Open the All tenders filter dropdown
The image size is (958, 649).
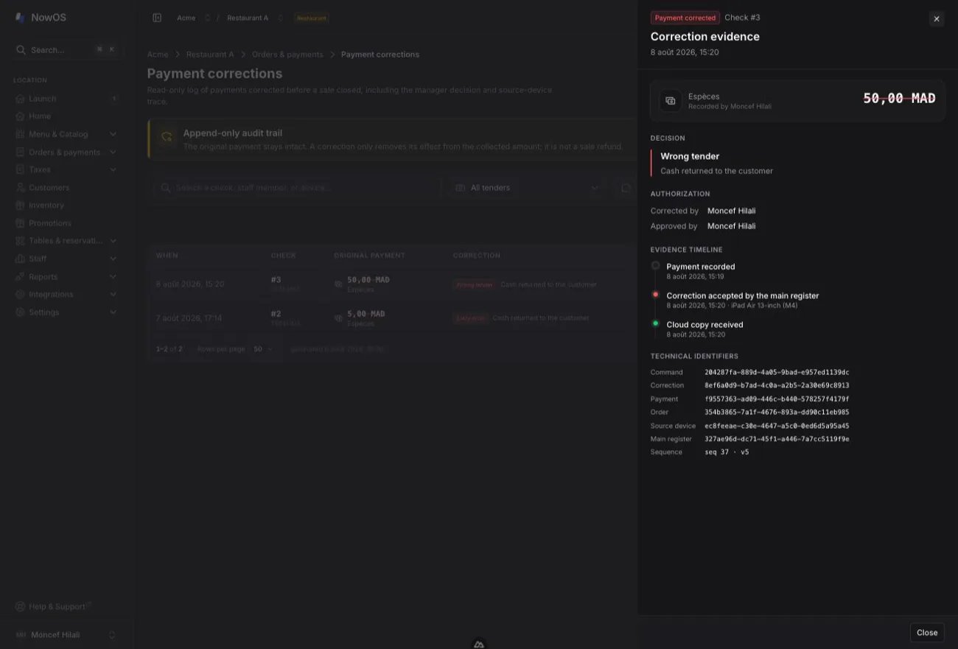point(527,188)
